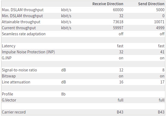Click the Send Direction column header
Viewport: 167px width, 116px height.
click(x=151, y=4)
